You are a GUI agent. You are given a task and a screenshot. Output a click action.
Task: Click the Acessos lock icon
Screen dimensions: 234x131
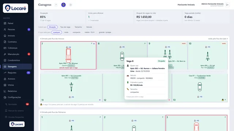point(5,79)
